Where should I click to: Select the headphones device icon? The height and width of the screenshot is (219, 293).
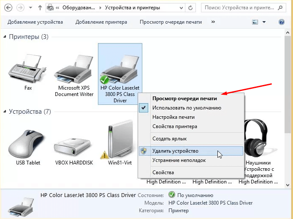(258, 137)
